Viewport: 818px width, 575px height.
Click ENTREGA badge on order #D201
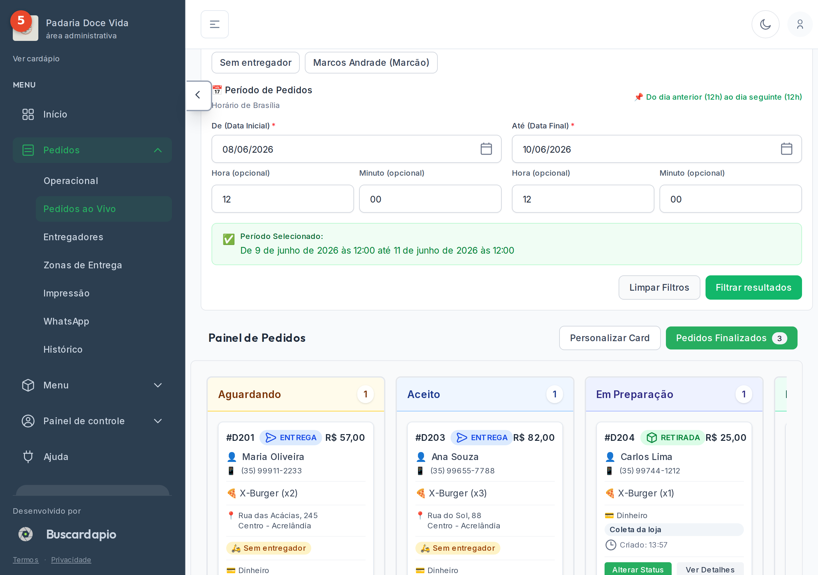(x=291, y=438)
